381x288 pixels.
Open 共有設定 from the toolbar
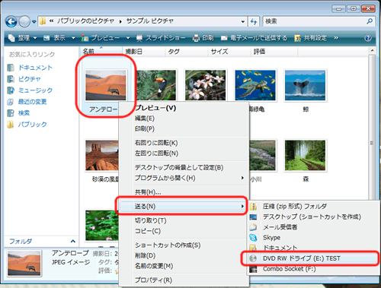click(x=310, y=38)
